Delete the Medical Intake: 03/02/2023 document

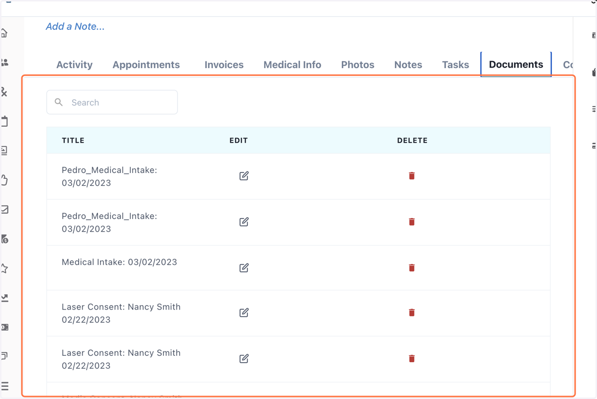click(411, 268)
